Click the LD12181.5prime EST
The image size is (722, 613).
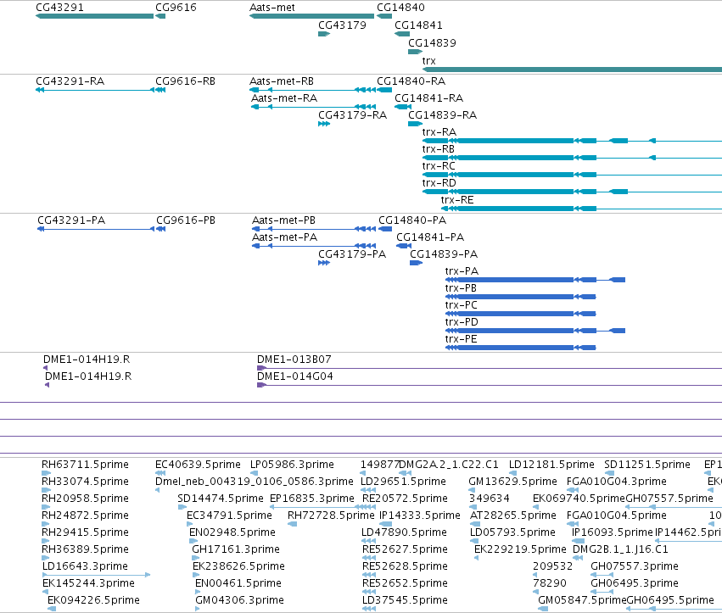click(513, 473)
